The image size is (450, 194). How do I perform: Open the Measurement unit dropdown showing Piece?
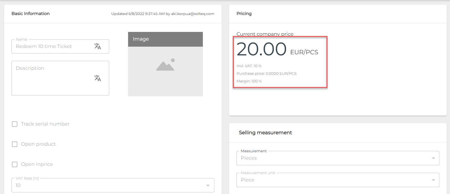433,180
